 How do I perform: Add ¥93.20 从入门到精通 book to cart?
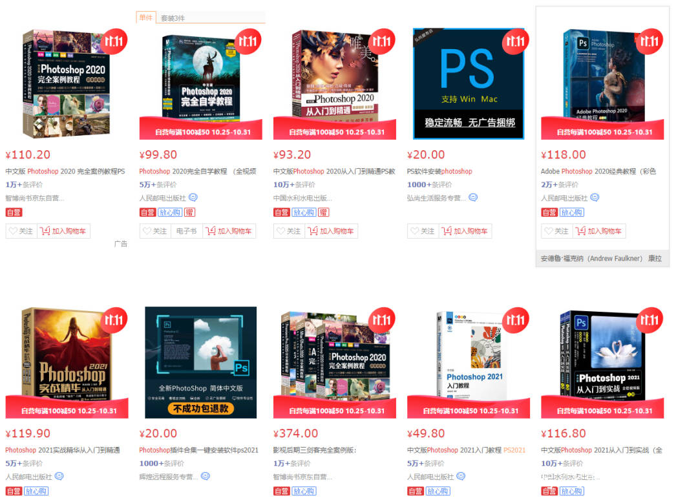point(331,231)
